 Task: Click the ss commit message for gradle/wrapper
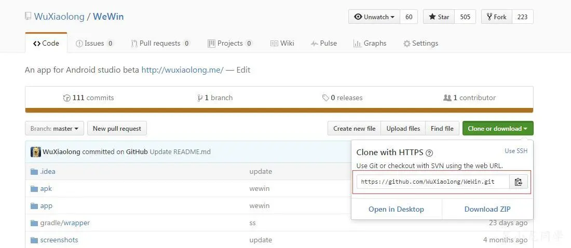pos(253,223)
